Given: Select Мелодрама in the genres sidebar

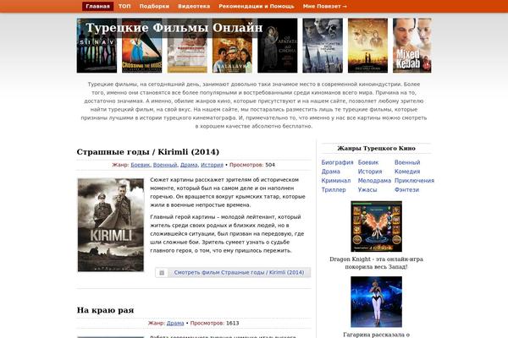Looking at the screenshot, I should pyautogui.click(x=374, y=181).
